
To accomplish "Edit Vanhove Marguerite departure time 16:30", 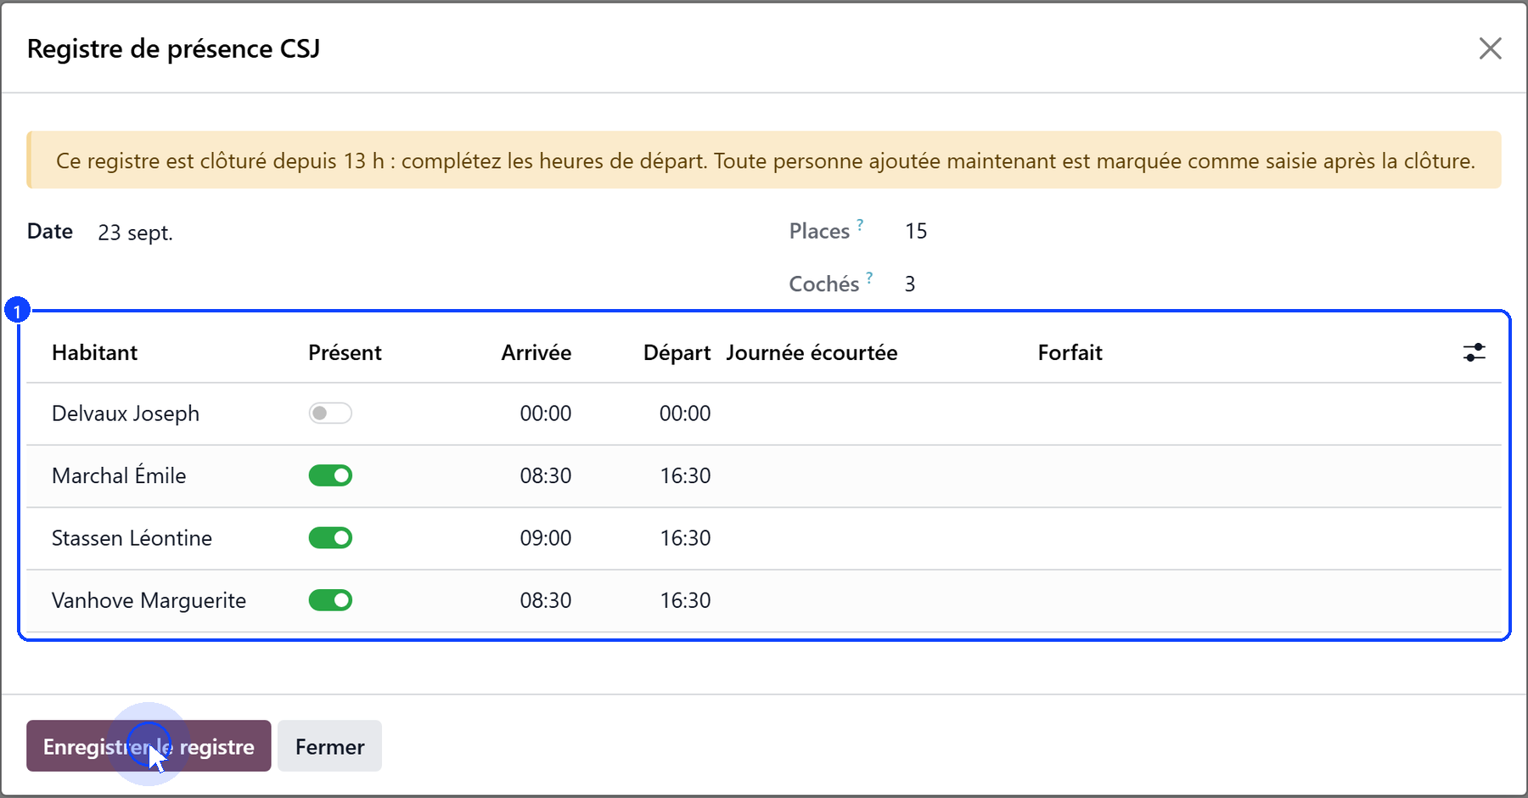I will click(x=685, y=600).
